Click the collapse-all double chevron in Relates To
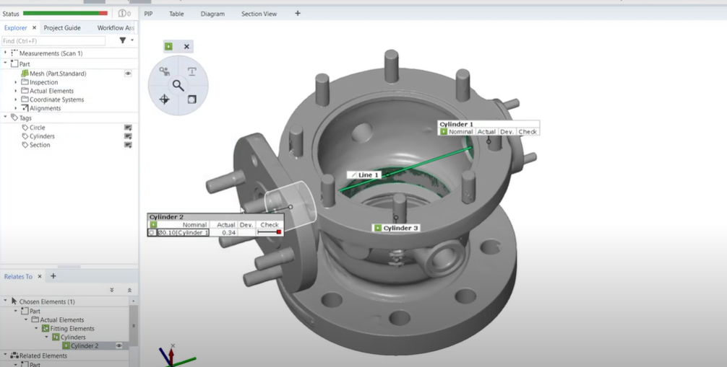 tap(129, 290)
